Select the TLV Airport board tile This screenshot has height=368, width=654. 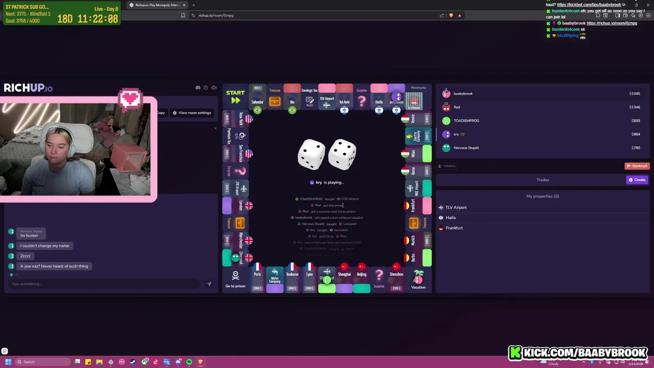327,97
